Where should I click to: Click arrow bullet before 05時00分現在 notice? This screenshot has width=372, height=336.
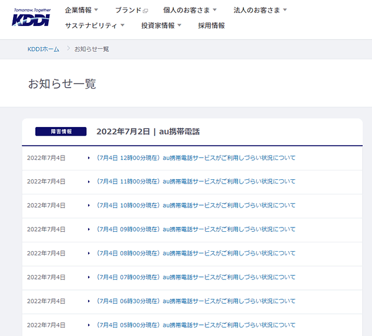click(x=89, y=325)
